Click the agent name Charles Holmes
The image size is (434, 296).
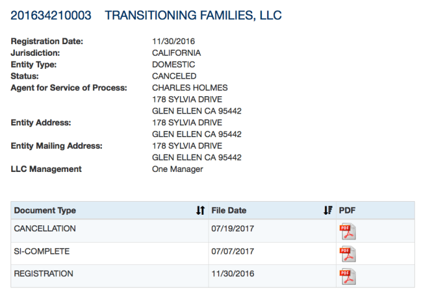pyautogui.click(x=189, y=88)
